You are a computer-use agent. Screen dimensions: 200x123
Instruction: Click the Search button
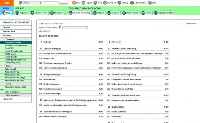coord(64,3)
